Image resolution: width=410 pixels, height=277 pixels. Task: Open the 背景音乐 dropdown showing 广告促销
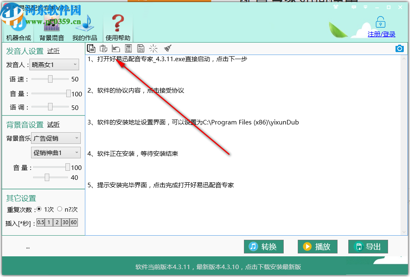tap(56, 138)
